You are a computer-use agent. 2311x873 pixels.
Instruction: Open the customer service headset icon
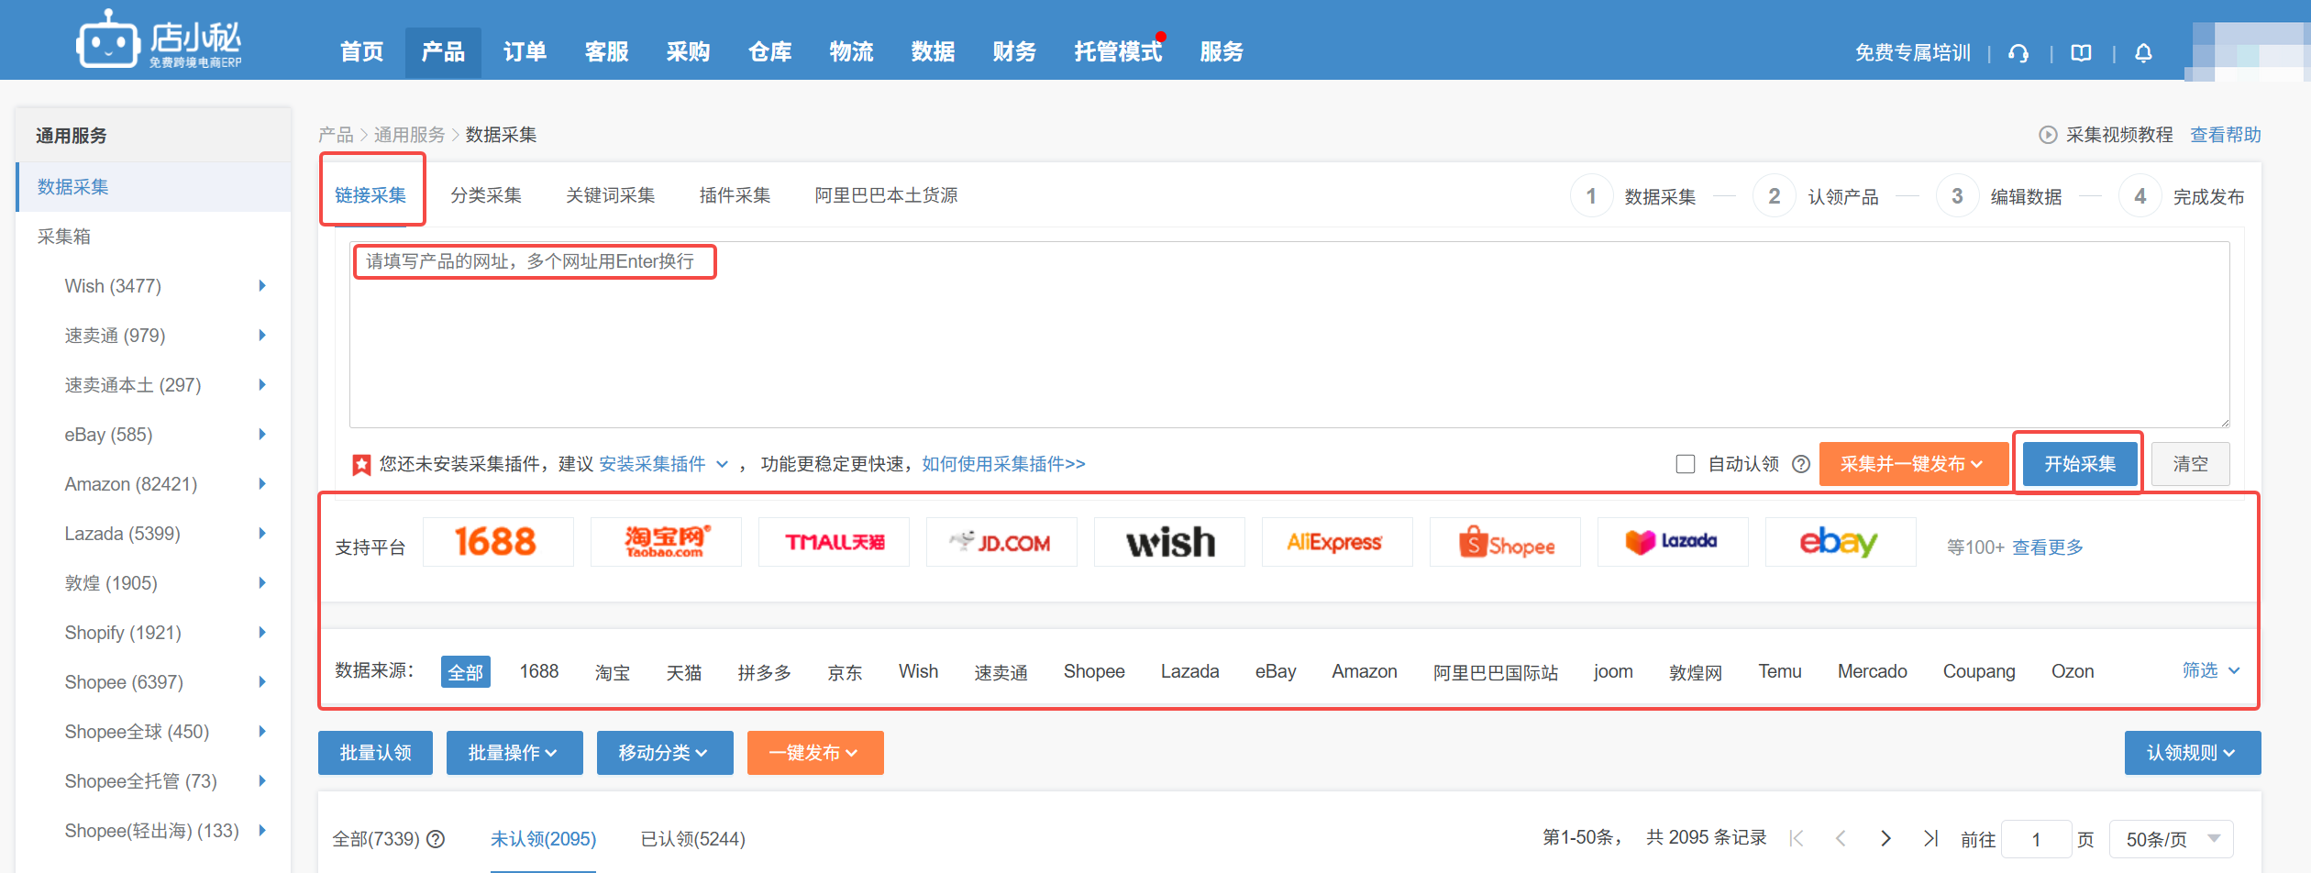point(2018,53)
